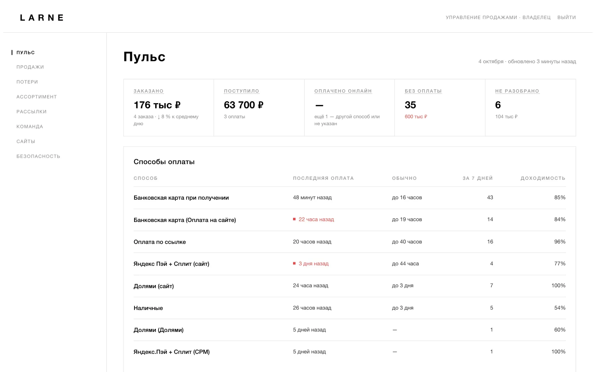596x372 pixels.
Task: Click the 176 тыс ₽ value
Action: [157, 105]
